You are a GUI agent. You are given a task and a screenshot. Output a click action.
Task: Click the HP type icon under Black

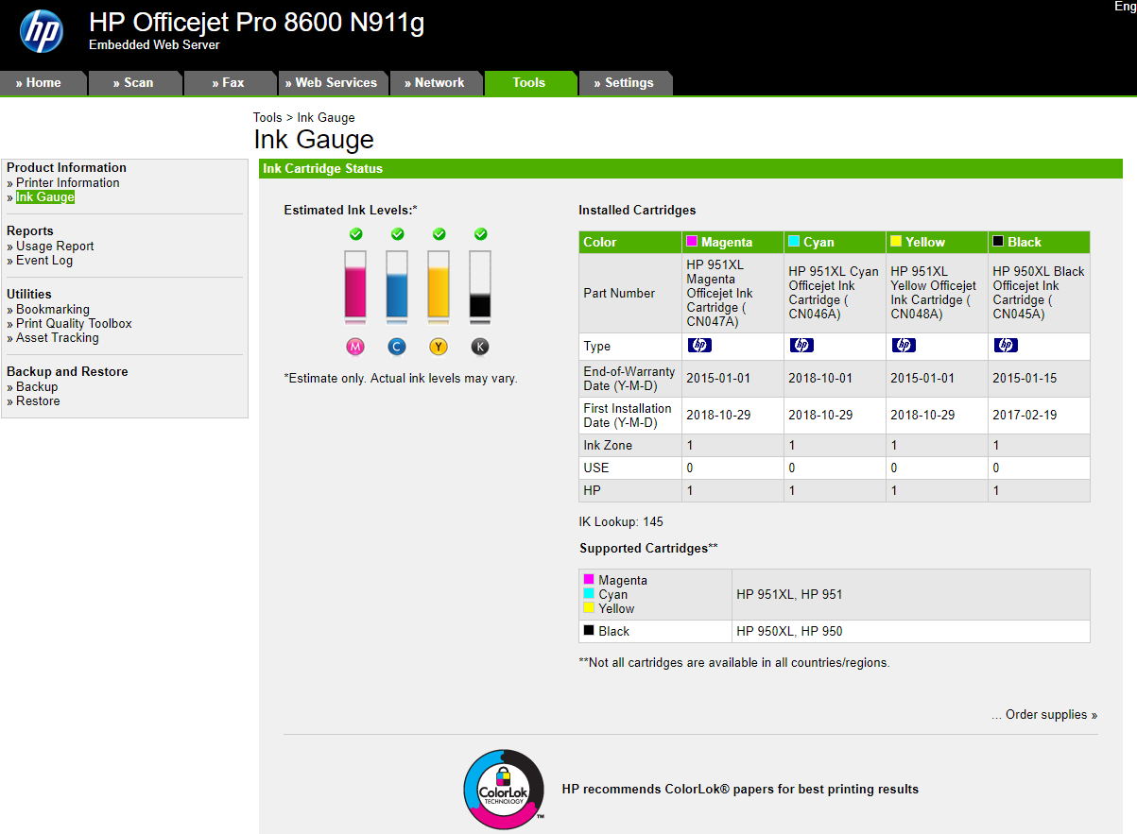[x=1006, y=346]
